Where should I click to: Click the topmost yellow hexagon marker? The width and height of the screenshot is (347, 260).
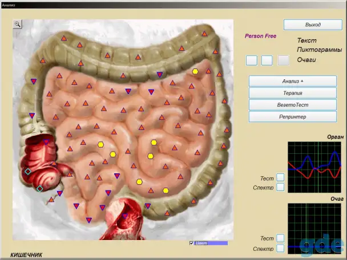tap(195, 71)
